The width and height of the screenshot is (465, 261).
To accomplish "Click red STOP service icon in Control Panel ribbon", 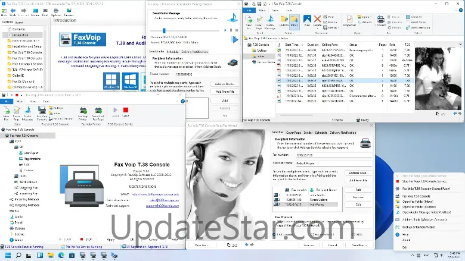I will click(x=126, y=110).
